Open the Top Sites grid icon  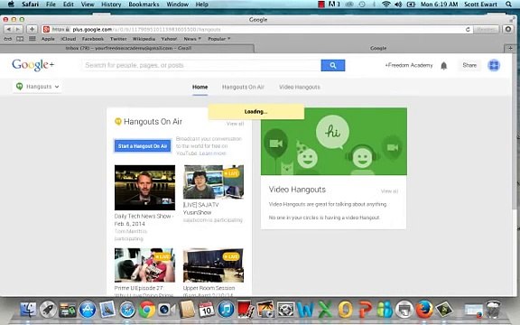[x=32, y=39]
